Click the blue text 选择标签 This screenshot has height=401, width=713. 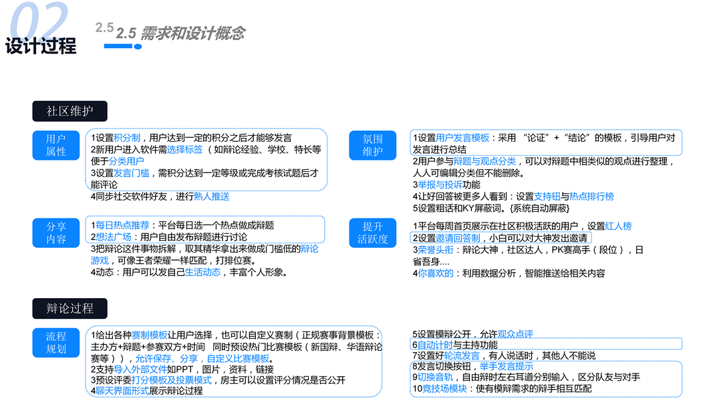pyautogui.click(x=184, y=150)
